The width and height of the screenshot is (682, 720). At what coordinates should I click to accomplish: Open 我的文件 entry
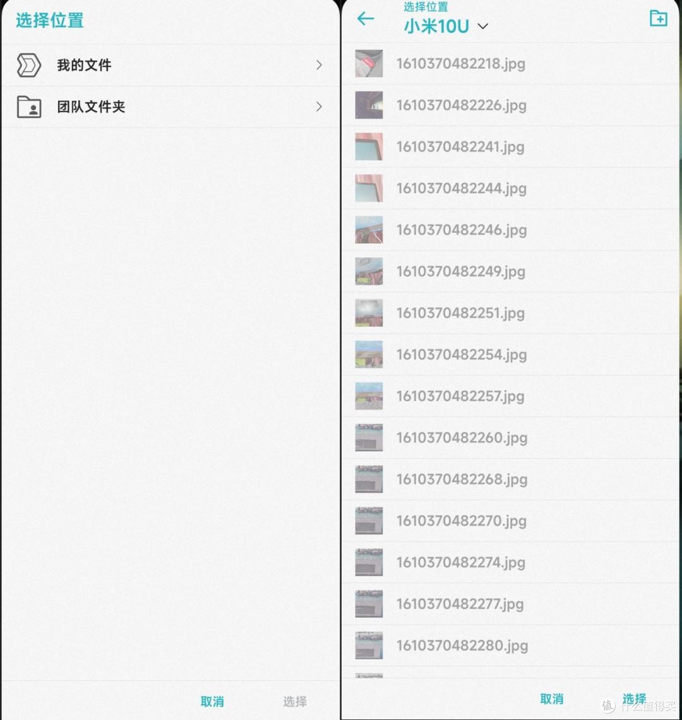tap(170, 65)
